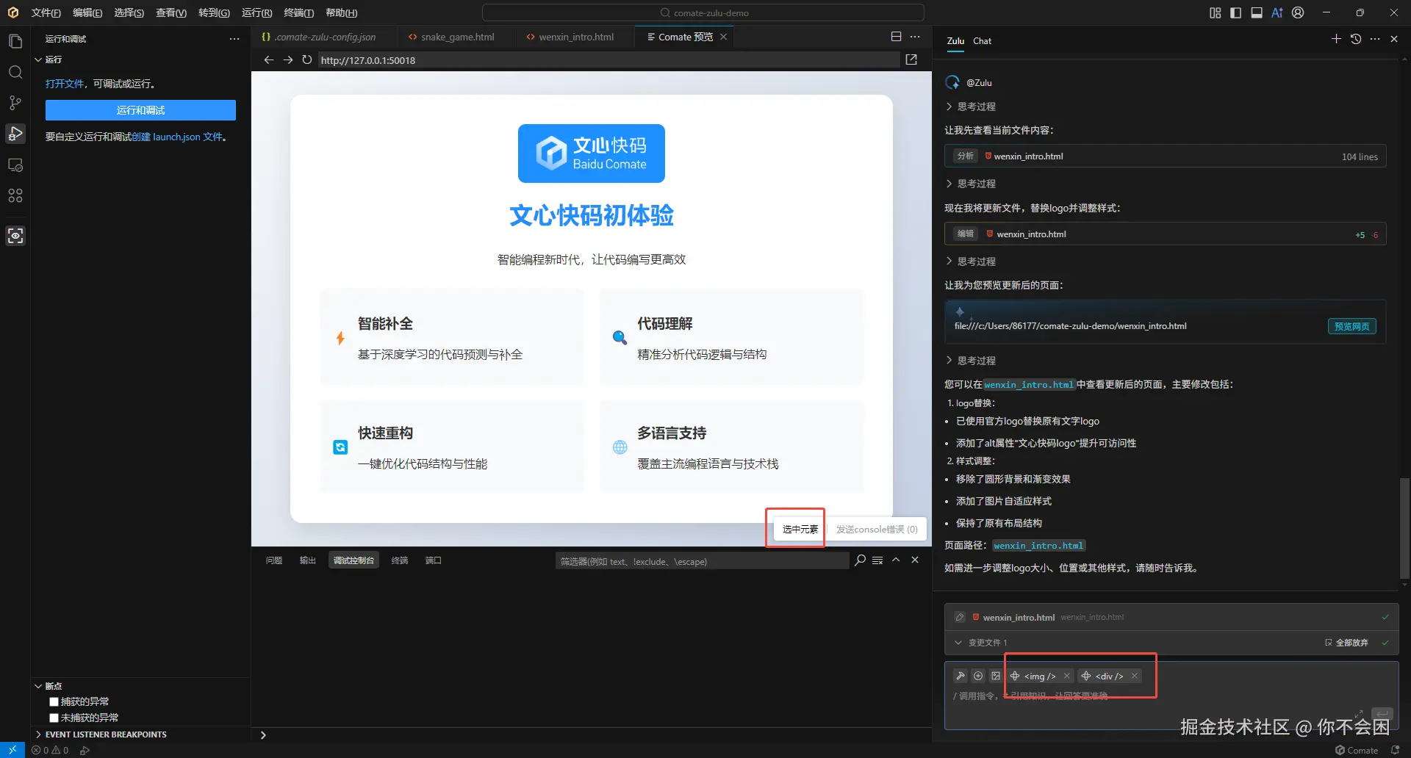Click the 创建 launch.json 文件 link
The image size is (1411, 758).
177,137
